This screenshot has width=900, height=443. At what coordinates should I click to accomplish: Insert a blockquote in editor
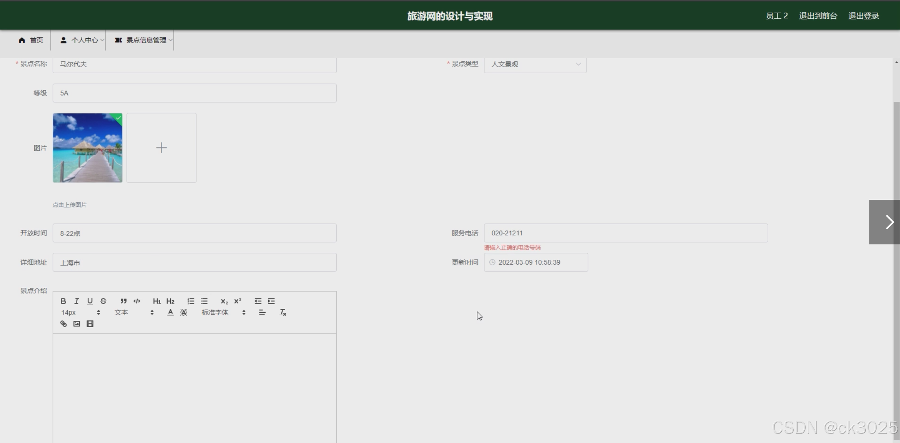click(x=124, y=301)
